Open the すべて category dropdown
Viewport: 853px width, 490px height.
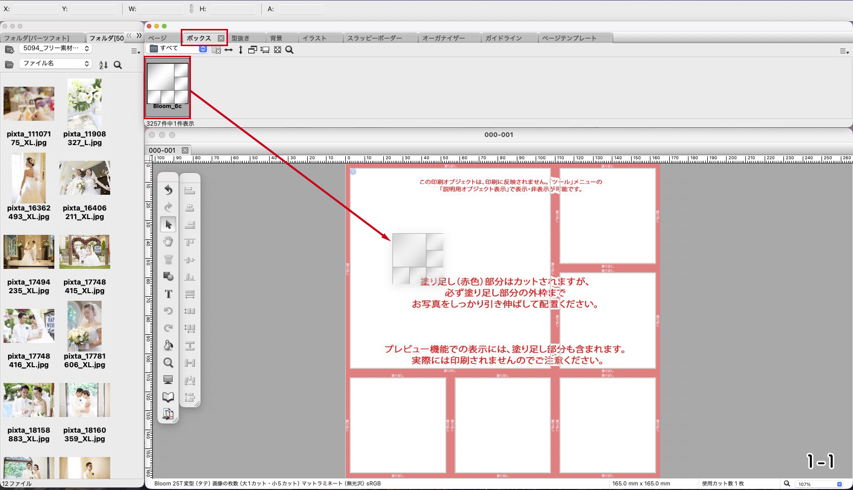[178, 49]
